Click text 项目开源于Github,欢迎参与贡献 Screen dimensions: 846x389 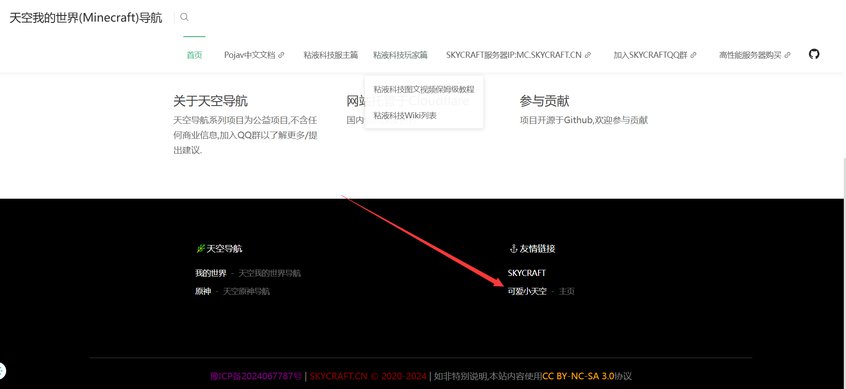click(x=584, y=120)
